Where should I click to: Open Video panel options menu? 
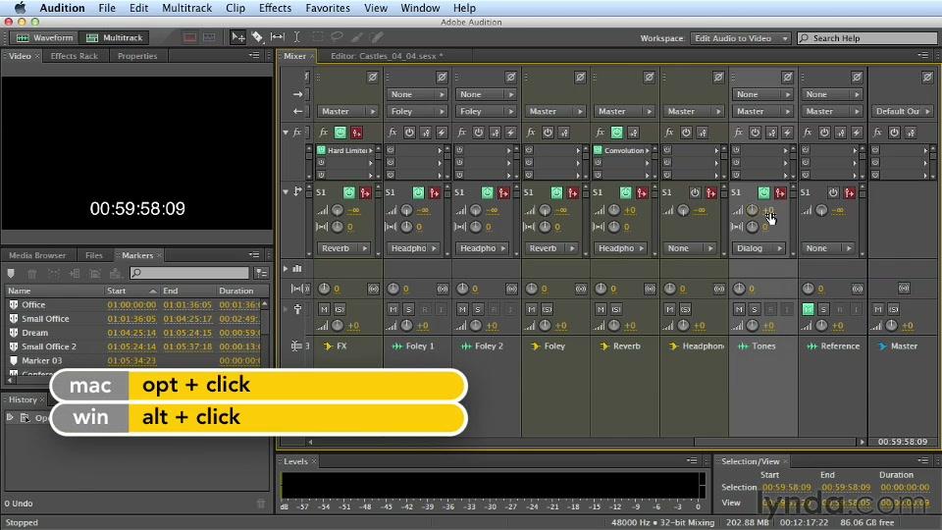[254, 55]
